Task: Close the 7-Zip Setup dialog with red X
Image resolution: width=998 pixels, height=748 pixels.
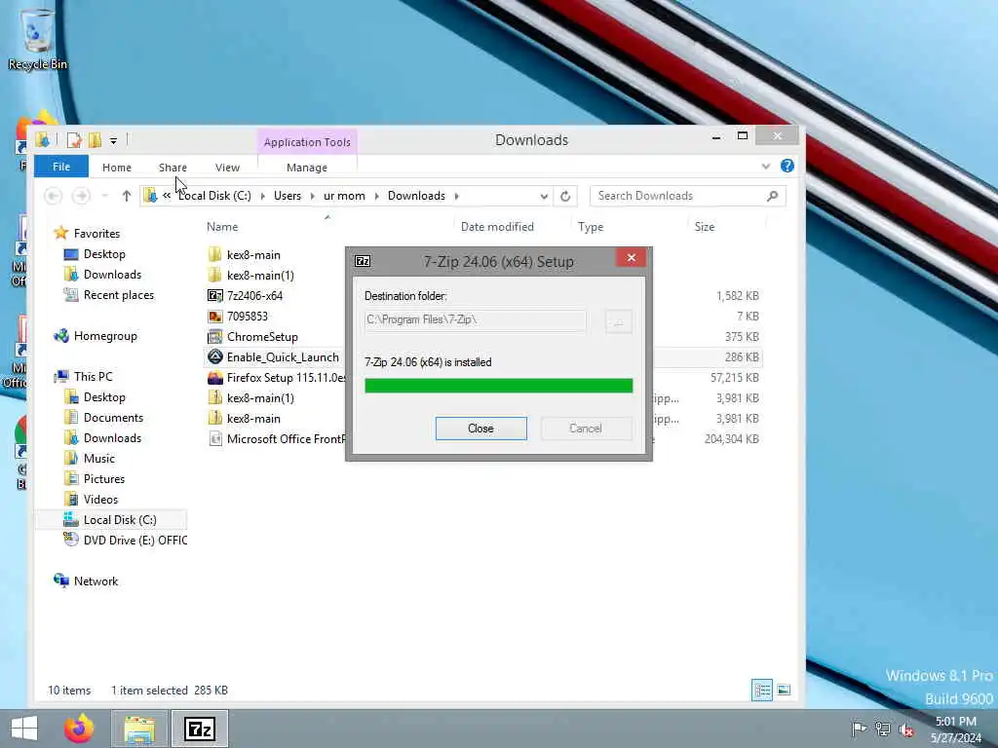Action: [632, 257]
